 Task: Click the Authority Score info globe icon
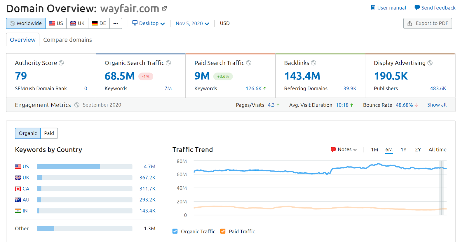[61, 63]
